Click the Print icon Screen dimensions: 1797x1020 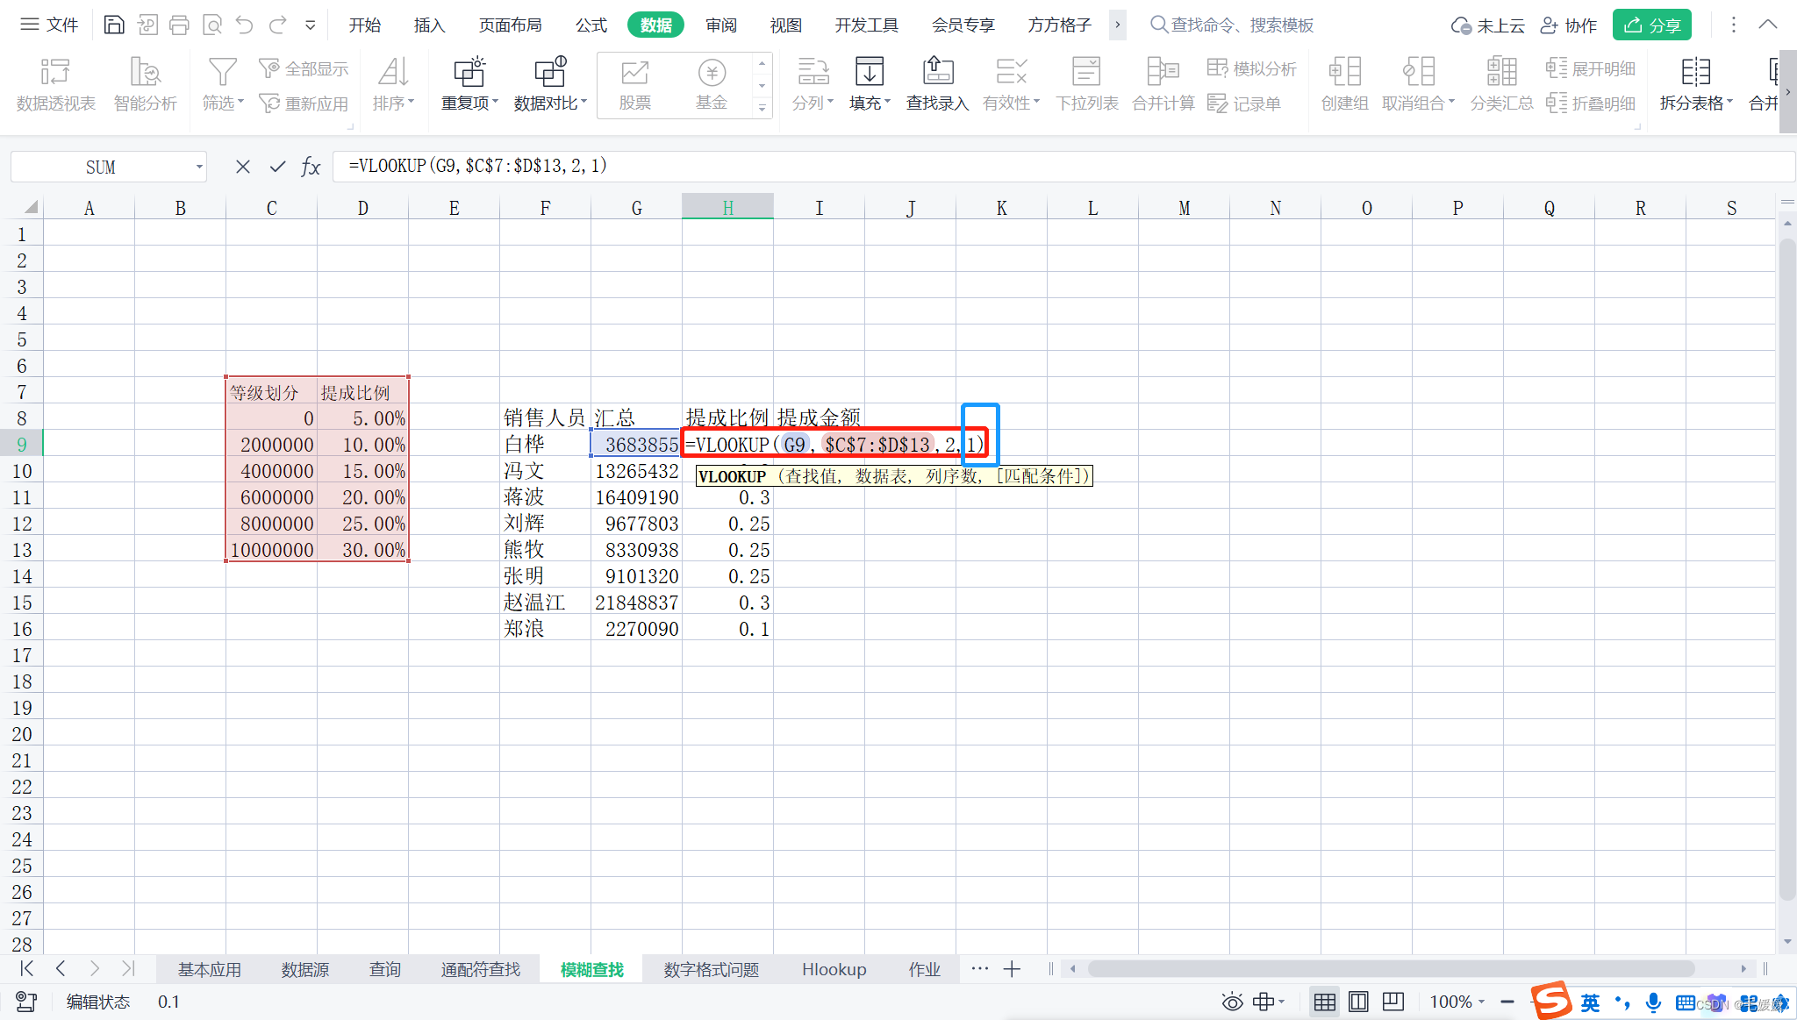179,25
